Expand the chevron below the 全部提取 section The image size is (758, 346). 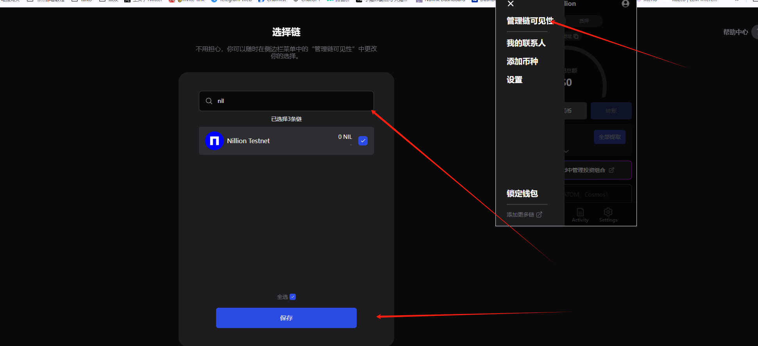pyautogui.click(x=567, y=151)
